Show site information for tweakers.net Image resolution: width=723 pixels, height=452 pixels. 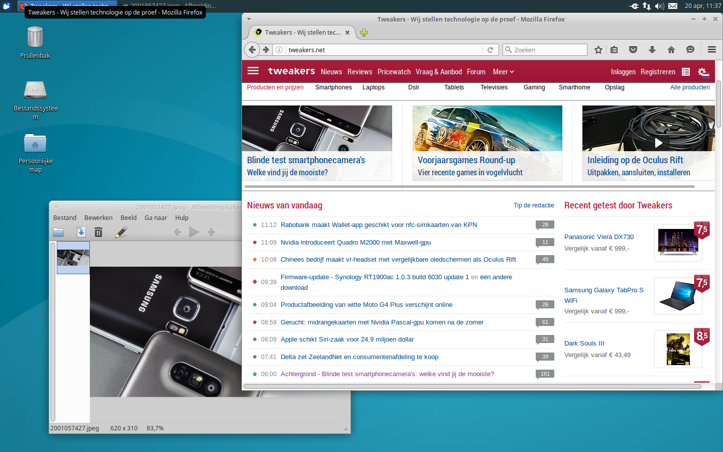(x=279, y=50)
